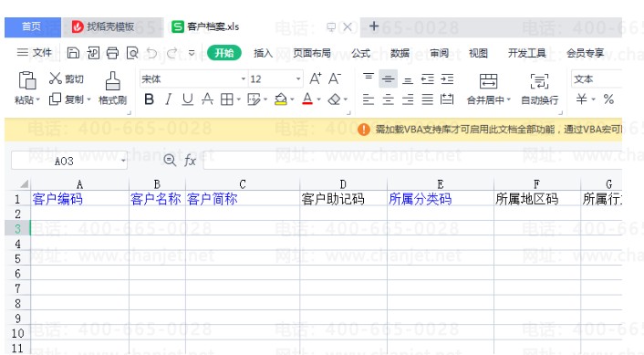Open the font name dropdown 宋体
This screenshot has height=355, width=644.
[244, 78]
